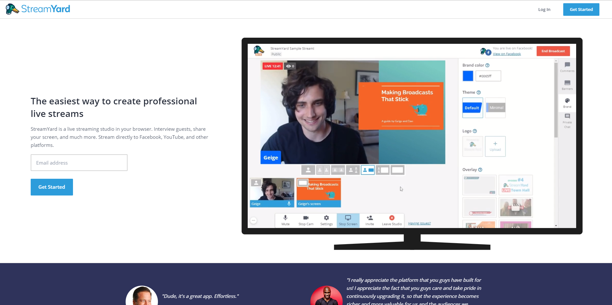Click the brand panel scrollbar down arrow
Viewport: 612px width, 305px height.
(556, 225)
